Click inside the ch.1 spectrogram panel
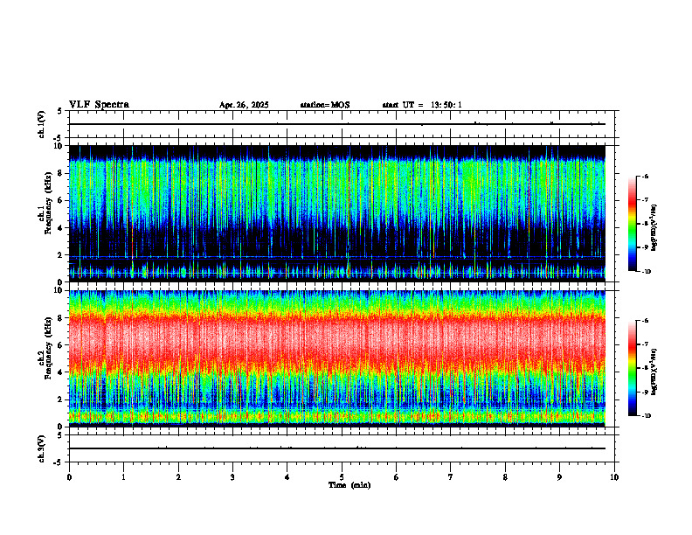The height and width of the screenshot is (535, 692). click(337, 213)
